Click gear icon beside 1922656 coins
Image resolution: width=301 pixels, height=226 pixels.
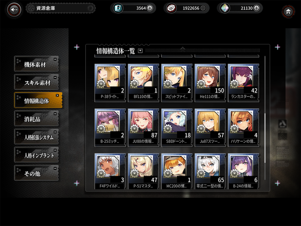(x=203, y=8)
